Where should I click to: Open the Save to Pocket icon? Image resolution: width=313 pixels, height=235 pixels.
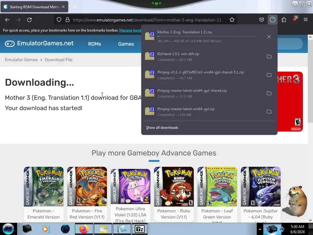262,20
